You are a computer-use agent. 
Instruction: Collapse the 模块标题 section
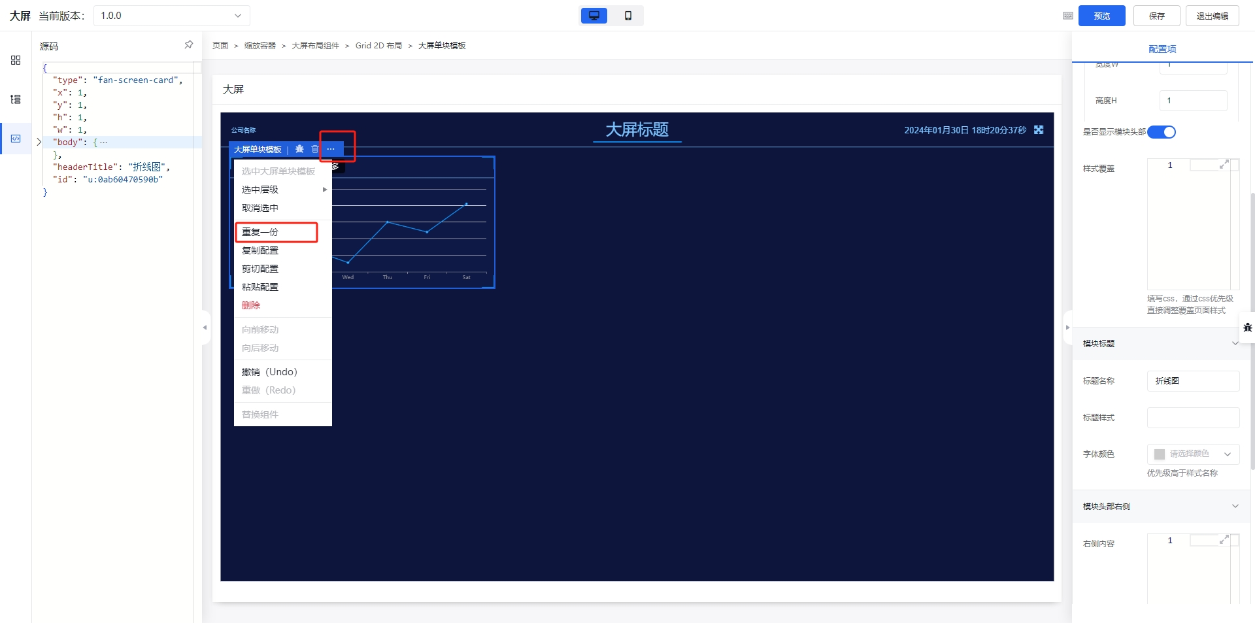pyautogui.click(x=1235, y=343)
